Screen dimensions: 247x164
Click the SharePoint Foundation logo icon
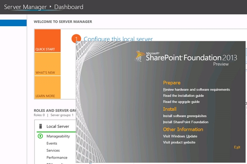[x=140, y=56]
